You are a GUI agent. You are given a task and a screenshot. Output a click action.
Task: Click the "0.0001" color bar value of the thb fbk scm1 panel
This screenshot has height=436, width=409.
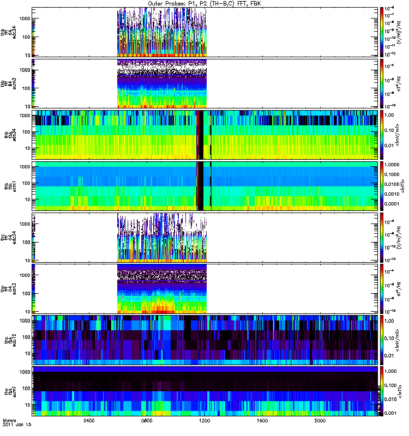pyautogui.click(x=392, y=204)
